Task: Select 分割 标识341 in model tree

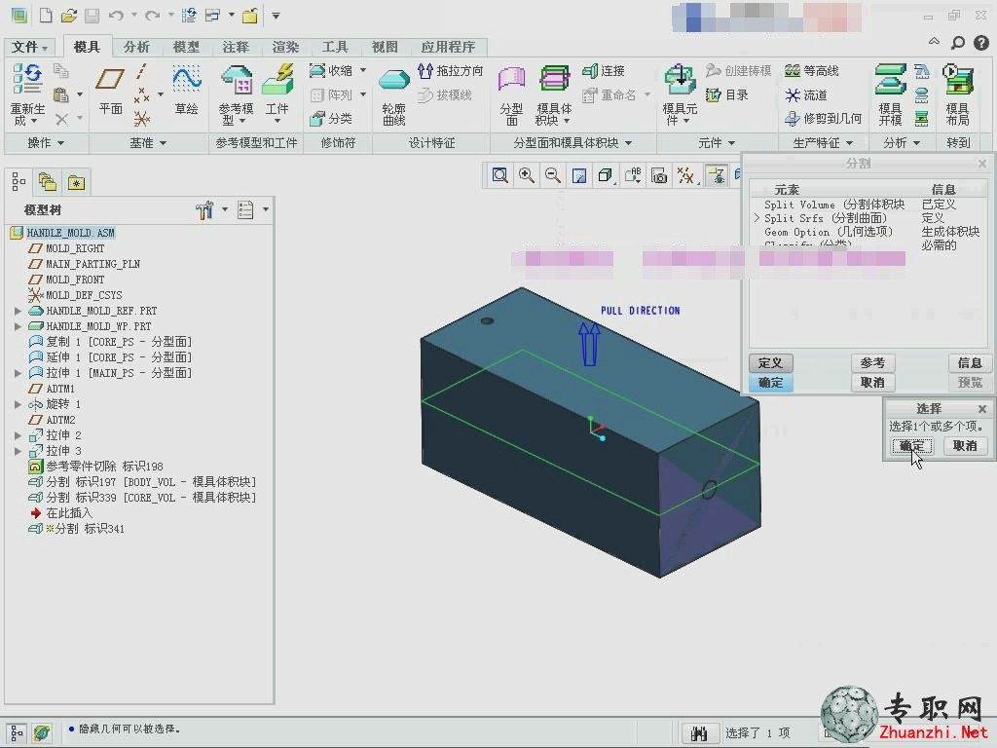Action: point(77,529)
